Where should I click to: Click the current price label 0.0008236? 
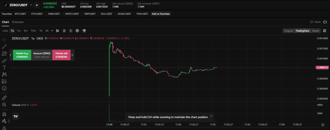click(322, 67)
